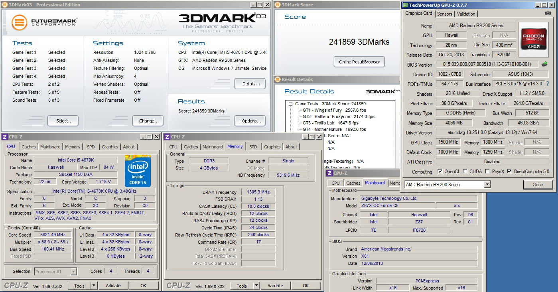Collapse the Game Tests tree node
Viewport: 558px width, 292px height.
click(292, 104)
